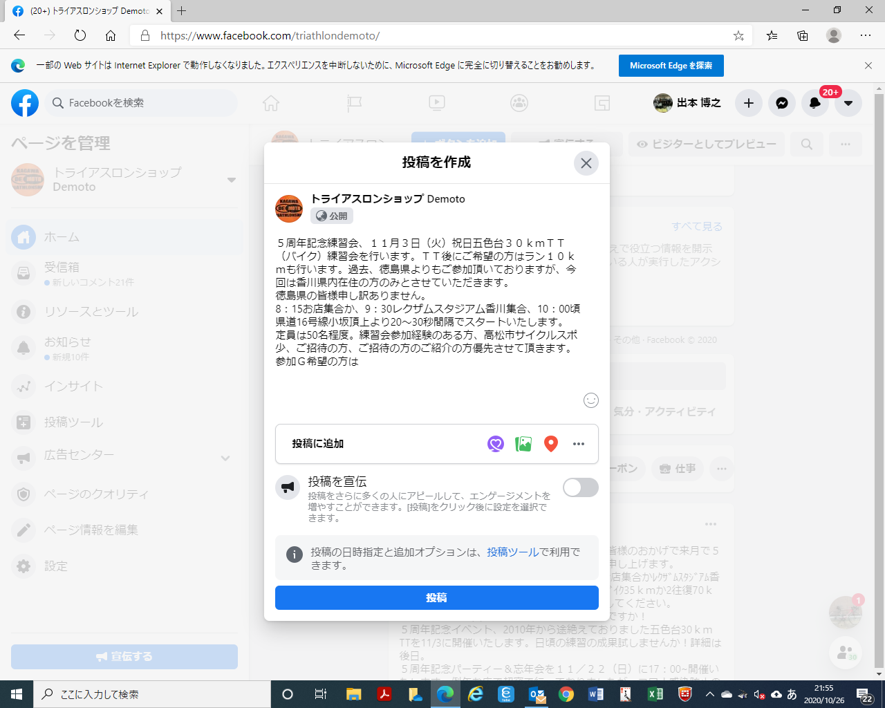
Task: Select ホーム in page sidebar
Action: pyautogui.click(x=124, y=237)
